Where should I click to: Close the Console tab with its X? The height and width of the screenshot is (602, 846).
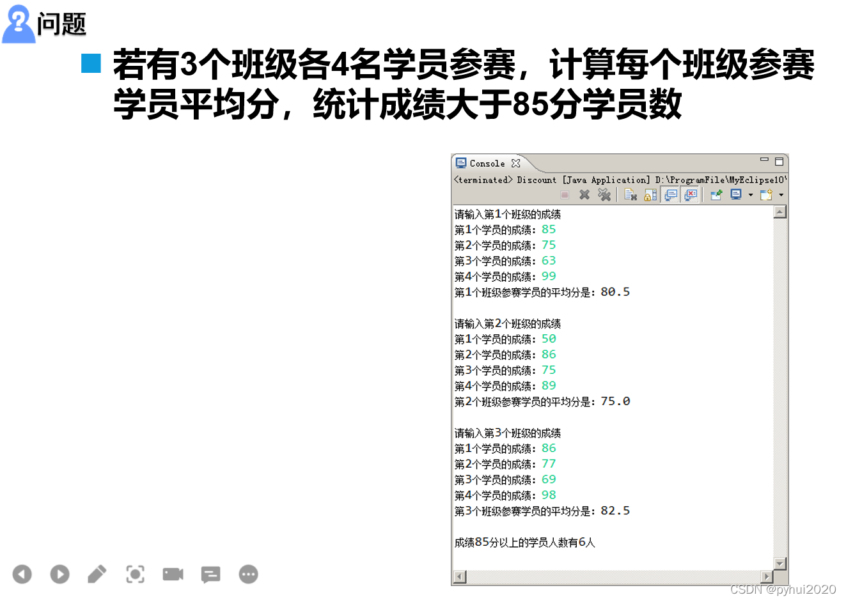pos(516,164)
